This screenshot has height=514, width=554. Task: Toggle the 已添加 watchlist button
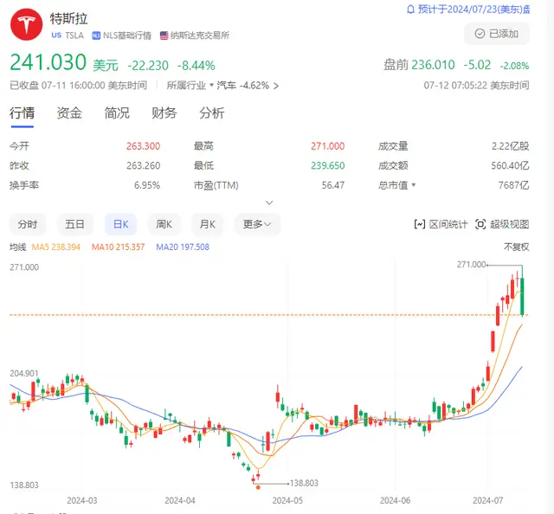496,34
